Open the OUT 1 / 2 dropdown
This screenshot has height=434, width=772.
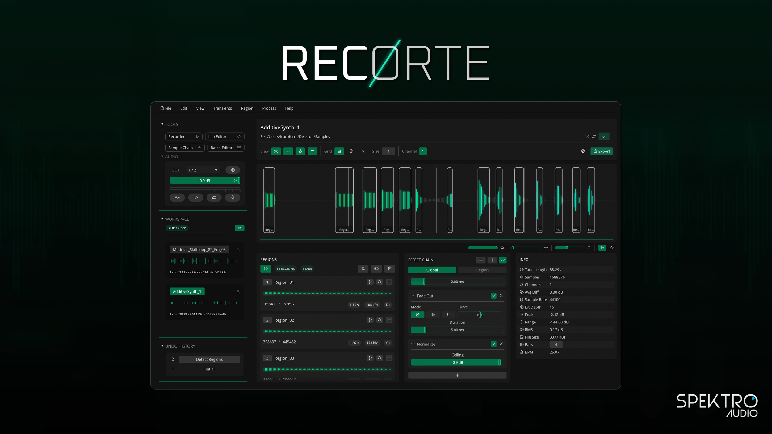pos(203,170)
